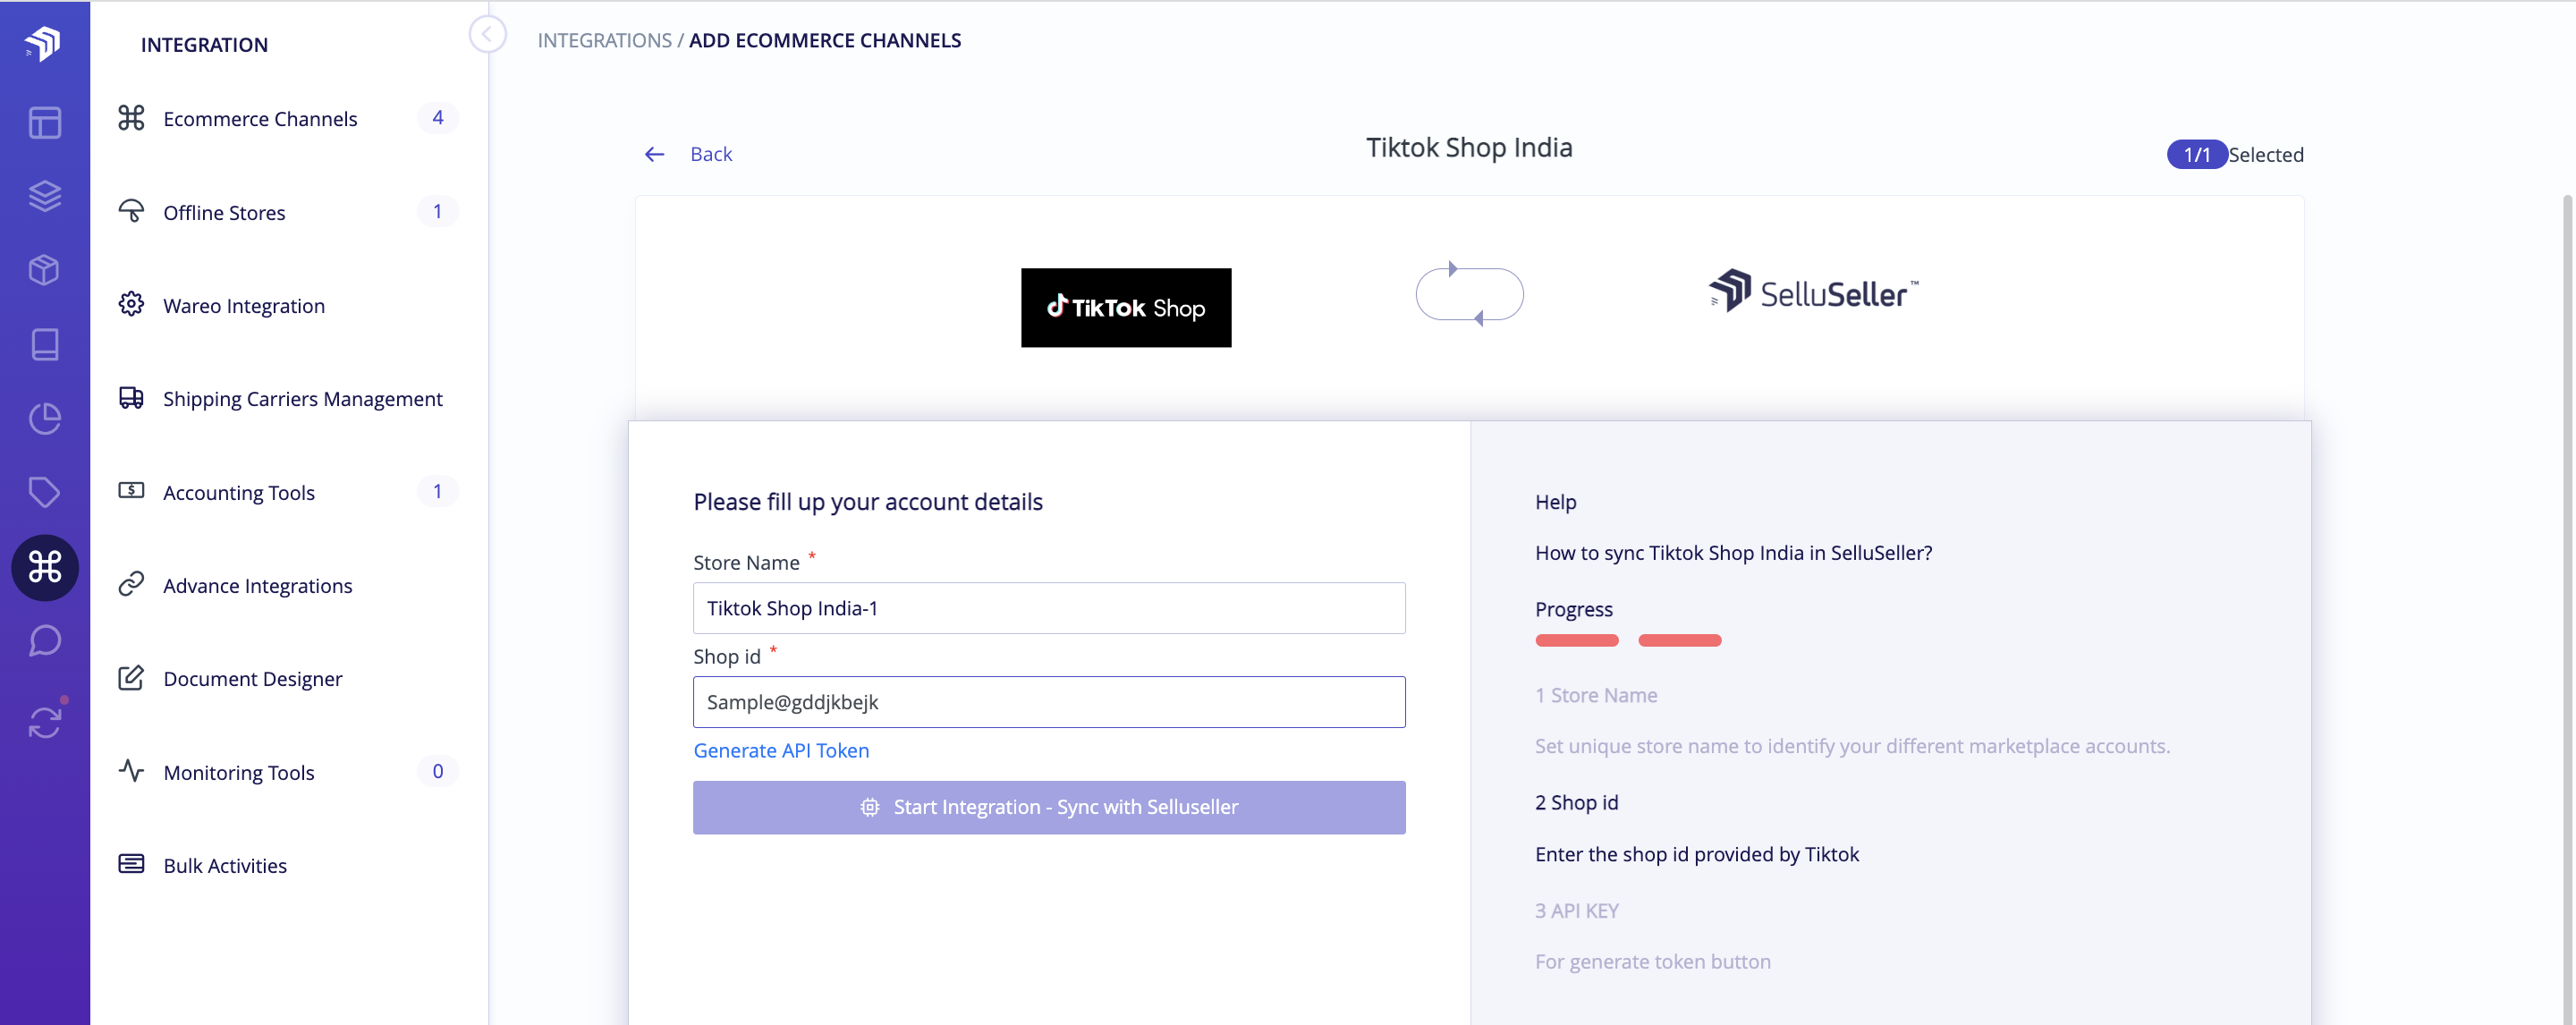Image resolution: width=2576 pixels, height=1025 pixels.
Task: Click 'For generate token button' text
Action: pyautogui.click(x=1653, y=961)
